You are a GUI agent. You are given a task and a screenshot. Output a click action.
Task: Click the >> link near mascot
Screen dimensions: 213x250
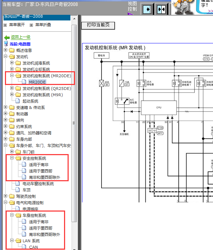[211, 11]
